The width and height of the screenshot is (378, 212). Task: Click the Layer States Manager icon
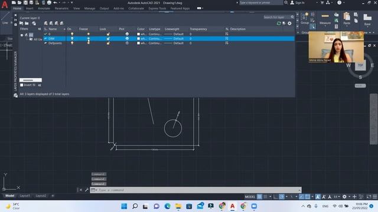[34, 23]
